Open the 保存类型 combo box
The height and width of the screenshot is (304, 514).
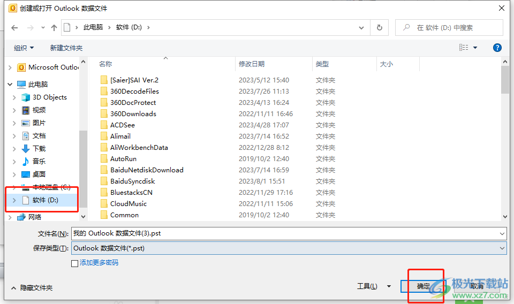[289, 248]
